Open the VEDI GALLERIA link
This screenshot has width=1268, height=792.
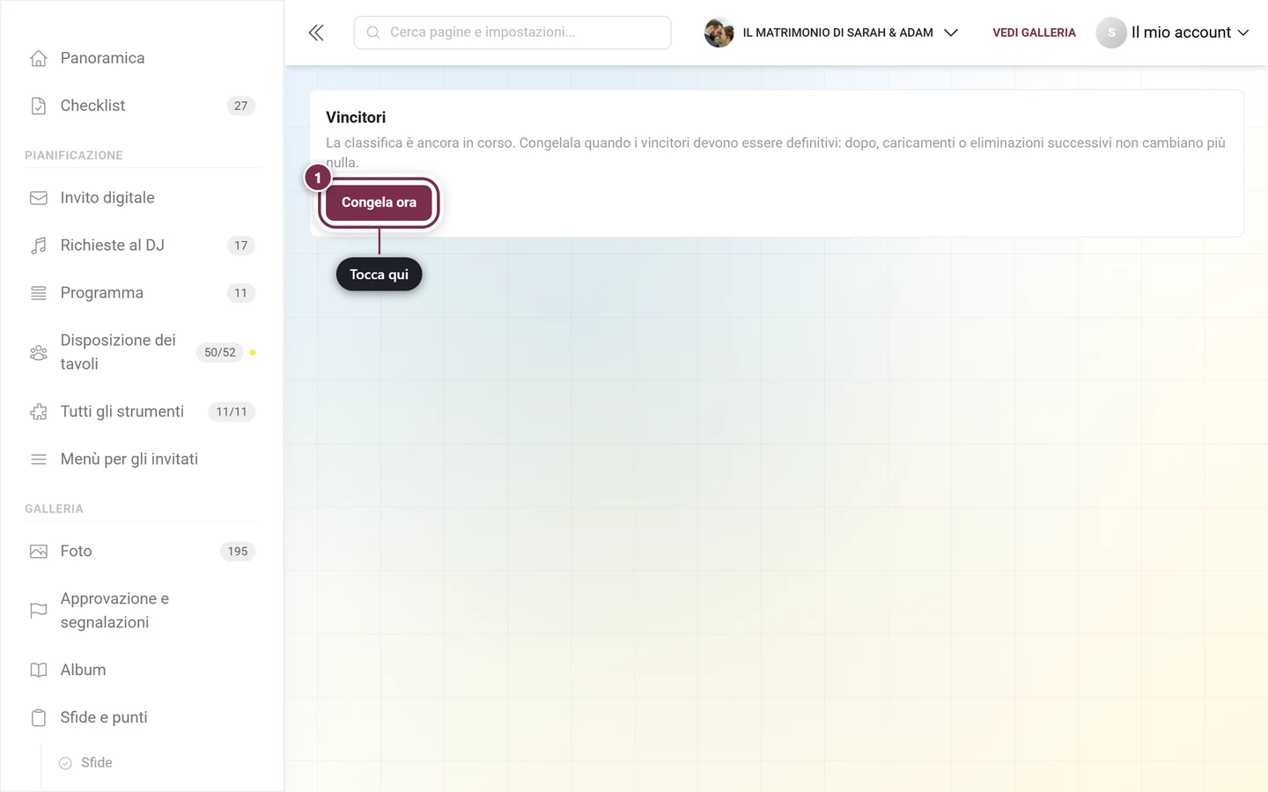coord(1034,33)
